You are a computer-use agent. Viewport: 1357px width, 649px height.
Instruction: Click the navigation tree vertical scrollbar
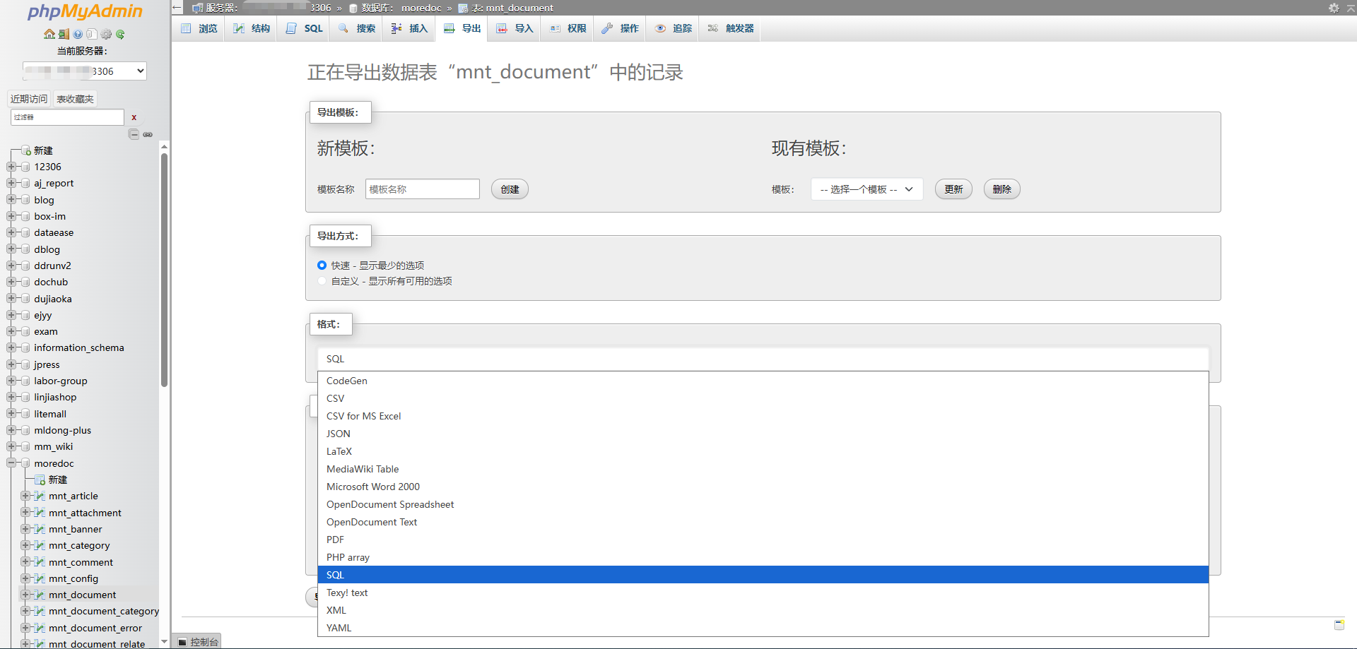[164, 268]
